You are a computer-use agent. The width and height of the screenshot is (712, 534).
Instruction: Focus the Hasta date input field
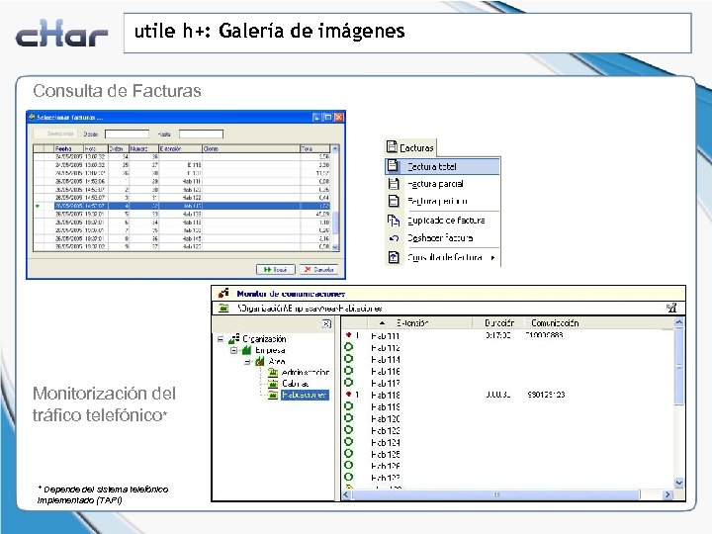click(201, 133)
